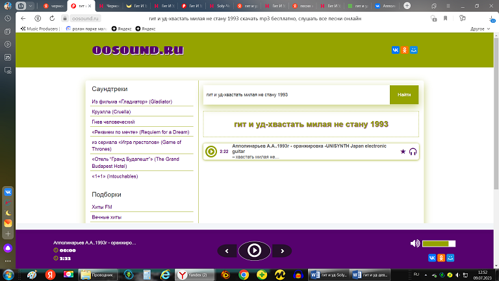Screen dimensions: 499x281
Task: Switch to the yellow-icon Гит И Х tab
Action: click(137, 6)
